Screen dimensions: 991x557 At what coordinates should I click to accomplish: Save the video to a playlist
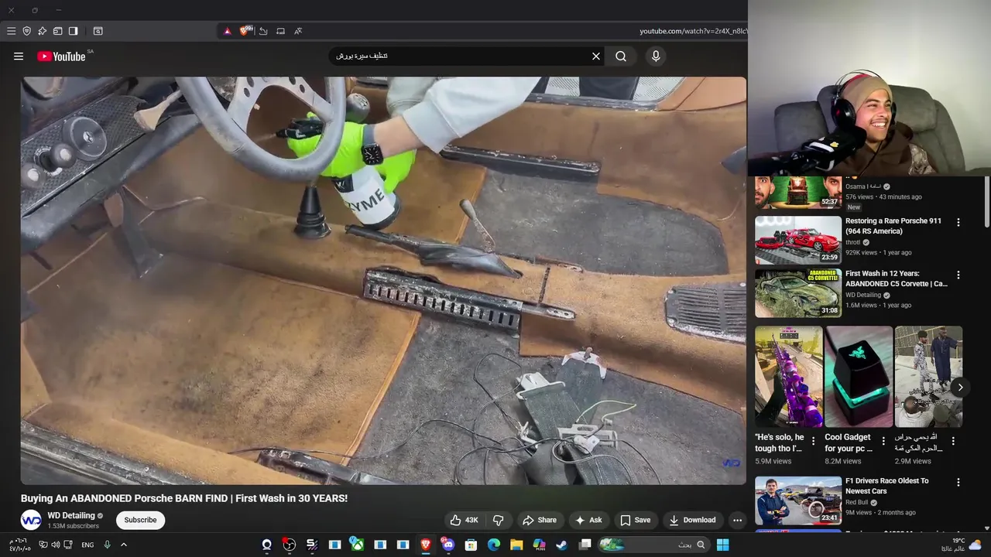coord(635,520)
